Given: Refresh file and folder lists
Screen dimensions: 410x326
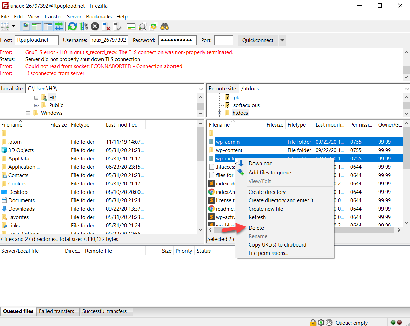Looking at the screenshot, I should click(73, 26).
